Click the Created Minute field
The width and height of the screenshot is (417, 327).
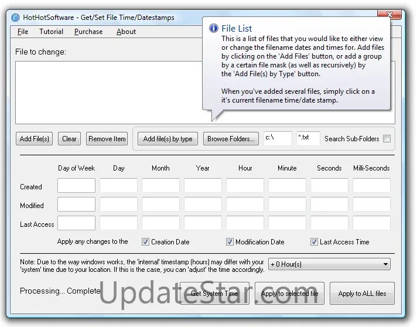(x=287, y=185)
